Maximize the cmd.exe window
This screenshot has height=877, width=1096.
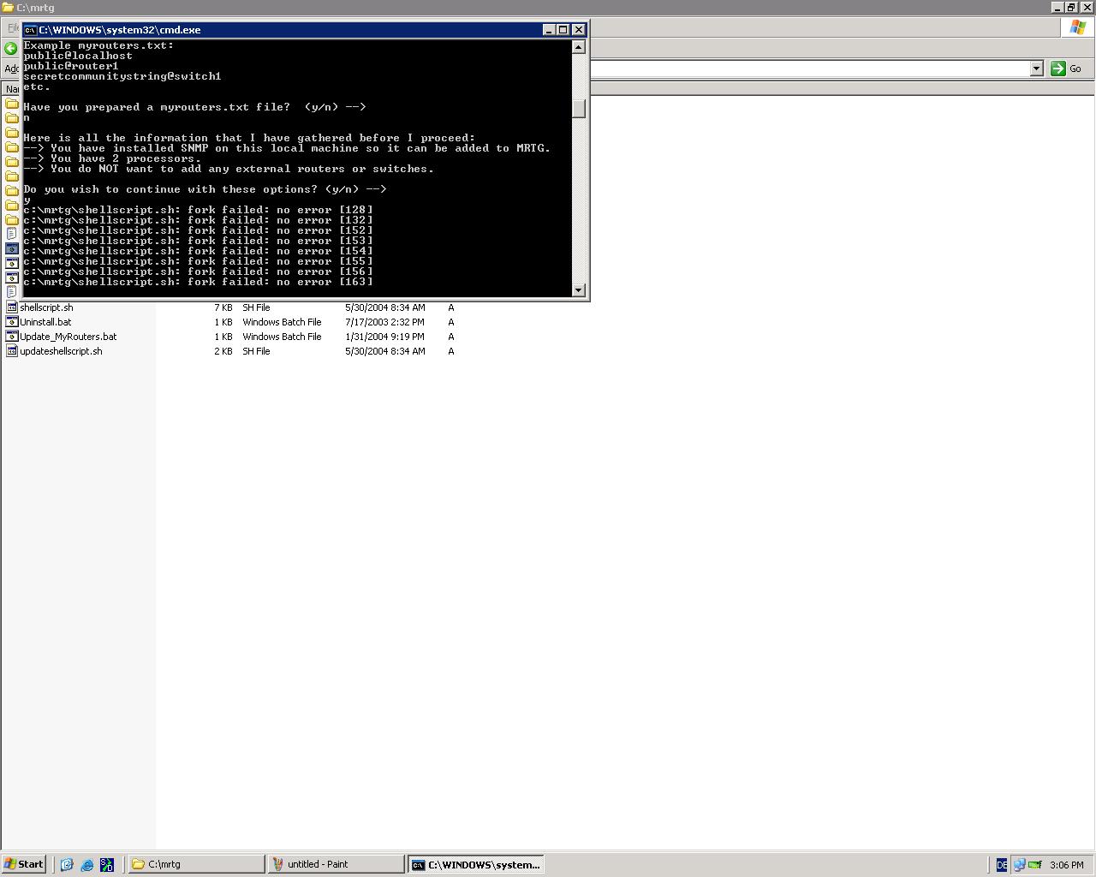563,30
